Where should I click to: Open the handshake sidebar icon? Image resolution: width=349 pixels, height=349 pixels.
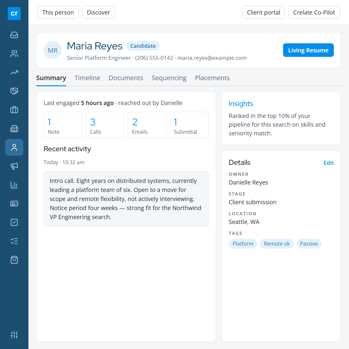coord(14,91)
